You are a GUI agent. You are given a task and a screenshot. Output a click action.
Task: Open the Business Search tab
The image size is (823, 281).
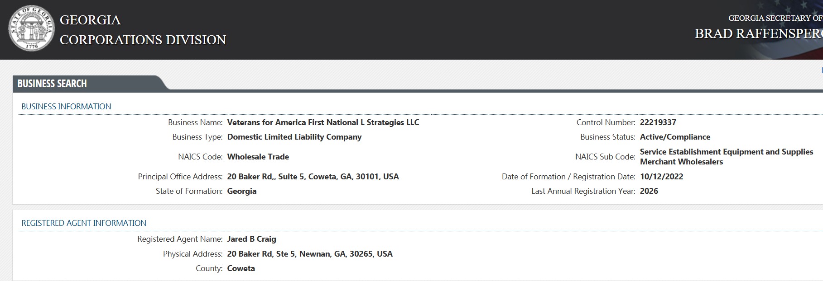click(52, 84)
